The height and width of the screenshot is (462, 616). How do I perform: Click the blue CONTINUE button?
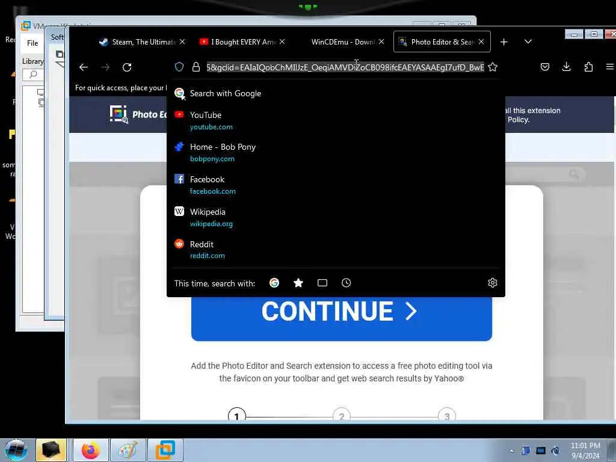point(342,319)
